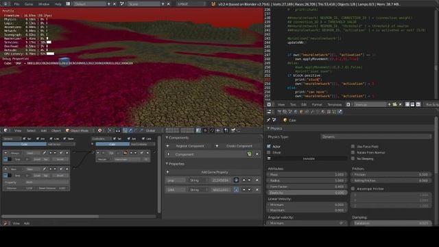Open the Object Mode dropdown
439x247 pixels.
pos(79,130)
